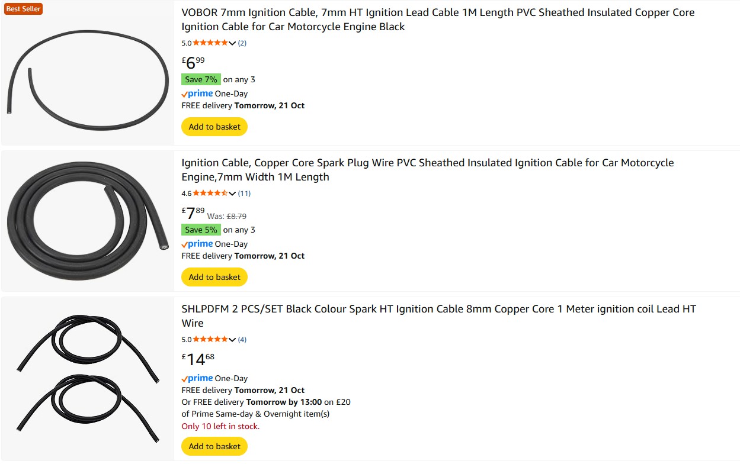Click Prime logo on Copper Core listing
Image resolution: width=740 pixels, height=464 pixels.
coord(197,244)
